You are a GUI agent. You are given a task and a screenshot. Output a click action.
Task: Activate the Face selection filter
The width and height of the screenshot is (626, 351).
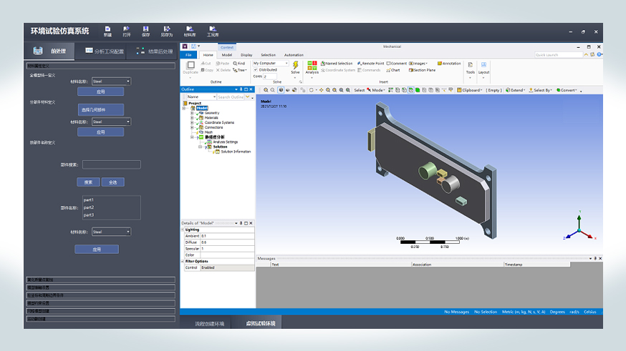[411, 90]
